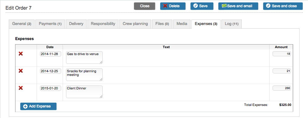308x118 pixels.
Task: Go to the Crew planning tab
Action: tap(135, 24)
